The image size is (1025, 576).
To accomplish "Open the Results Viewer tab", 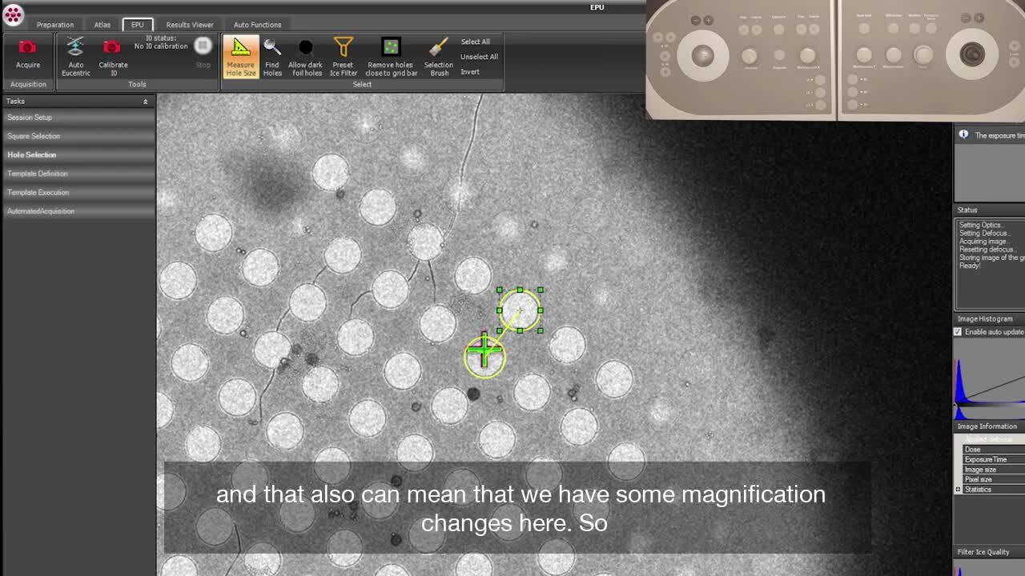I will (x=190, y=25).
